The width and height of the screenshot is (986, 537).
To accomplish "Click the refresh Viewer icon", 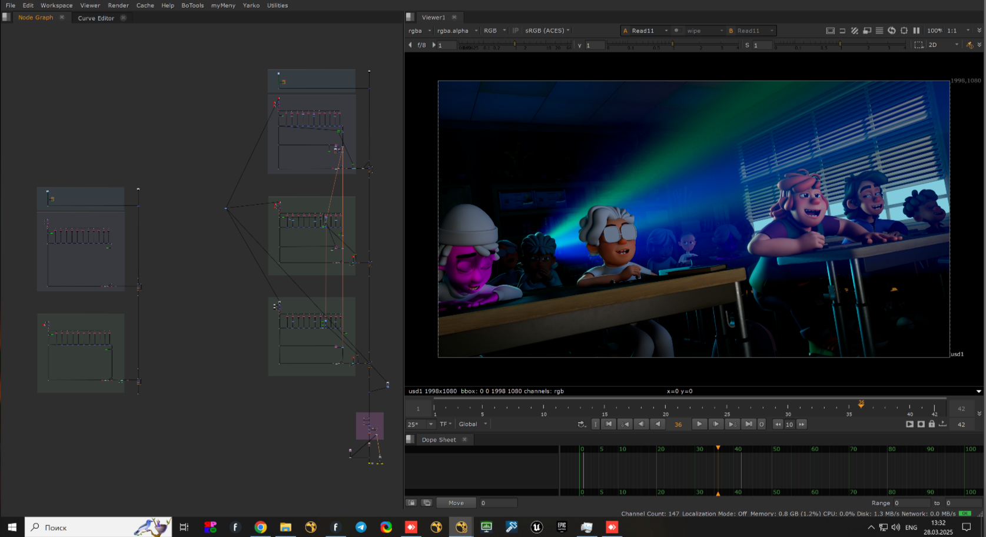I will 892,31.
